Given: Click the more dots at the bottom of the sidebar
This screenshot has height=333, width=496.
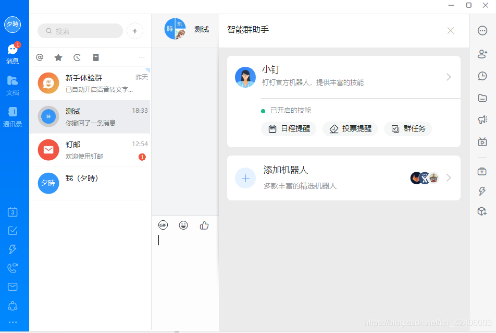Looking at the screenshot, I should [x=13, y=322].
